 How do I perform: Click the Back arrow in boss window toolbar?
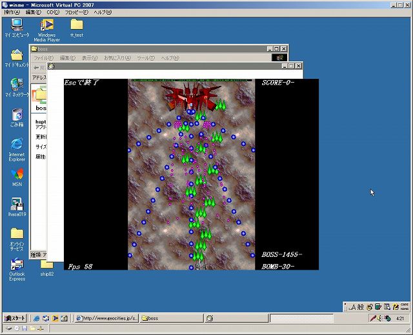tap(36, 68)
